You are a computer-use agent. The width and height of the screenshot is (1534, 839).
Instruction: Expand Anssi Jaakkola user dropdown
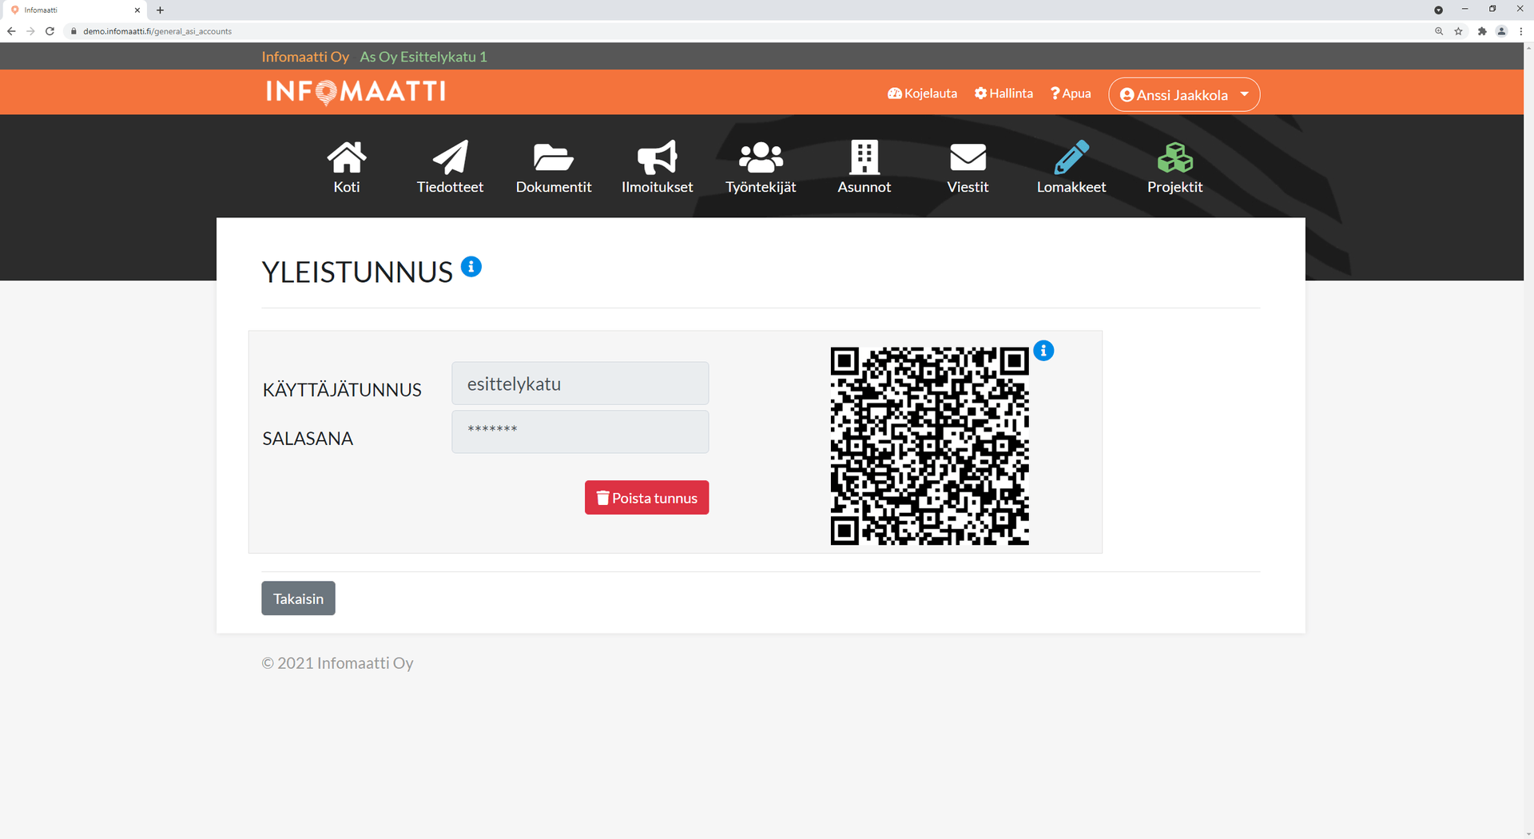1184,94
